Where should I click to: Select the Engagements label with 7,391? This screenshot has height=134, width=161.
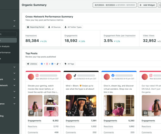[72, 121]
